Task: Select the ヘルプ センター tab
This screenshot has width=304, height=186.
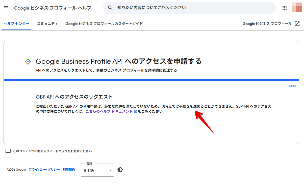Action: [x=17, y=24]
